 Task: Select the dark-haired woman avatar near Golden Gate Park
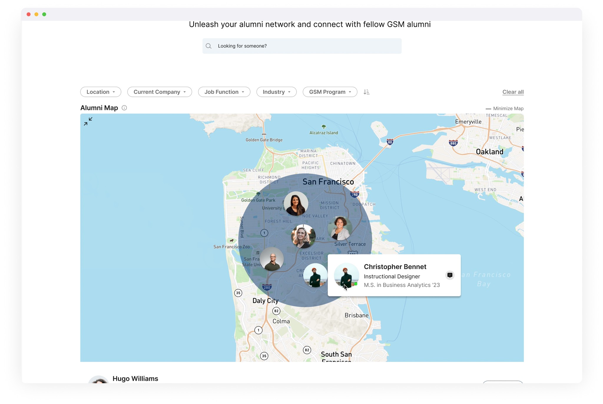[296, 203]
